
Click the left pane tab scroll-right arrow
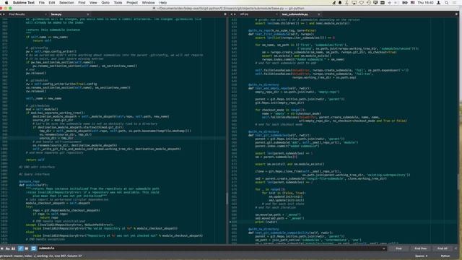coord(4,14)
